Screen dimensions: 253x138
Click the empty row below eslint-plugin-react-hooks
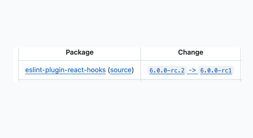click(x=79, y=81)
